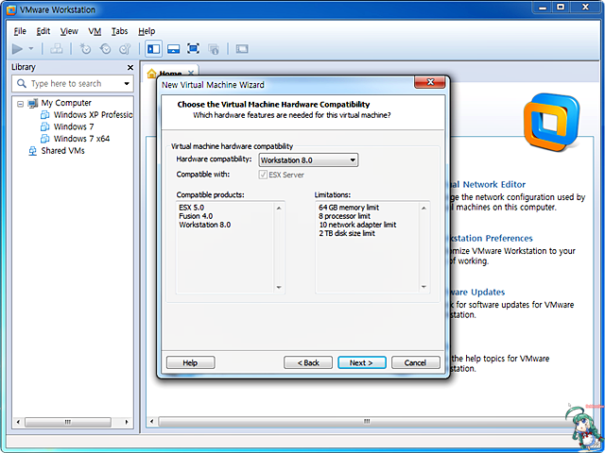Enter full screen mode icon
The image size is (605, 453).
pyautogui.click(x=193, y=48)
